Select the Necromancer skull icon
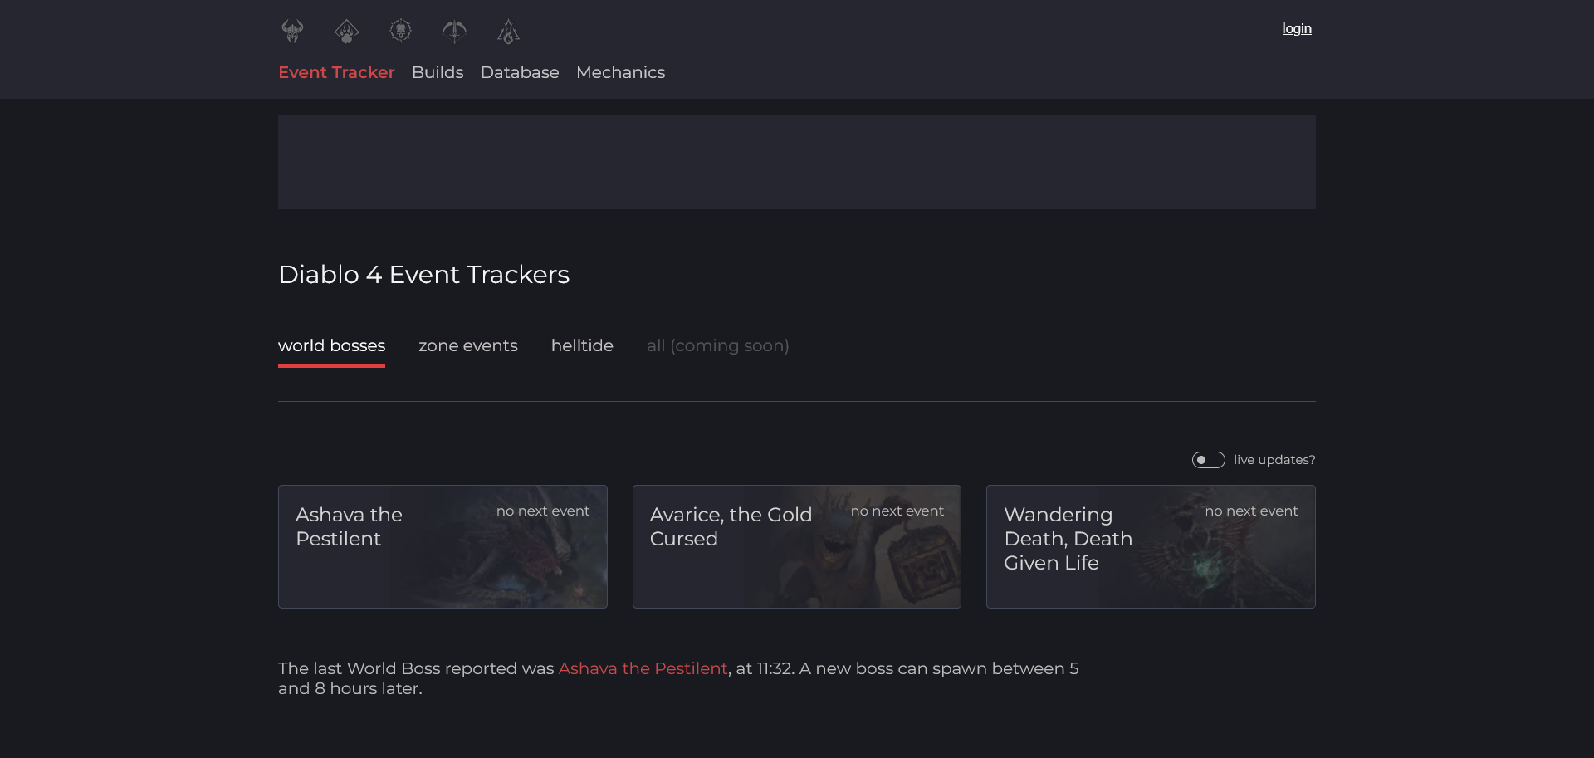The width and height of the screenshot is (1594, 758). coord(401,32)
